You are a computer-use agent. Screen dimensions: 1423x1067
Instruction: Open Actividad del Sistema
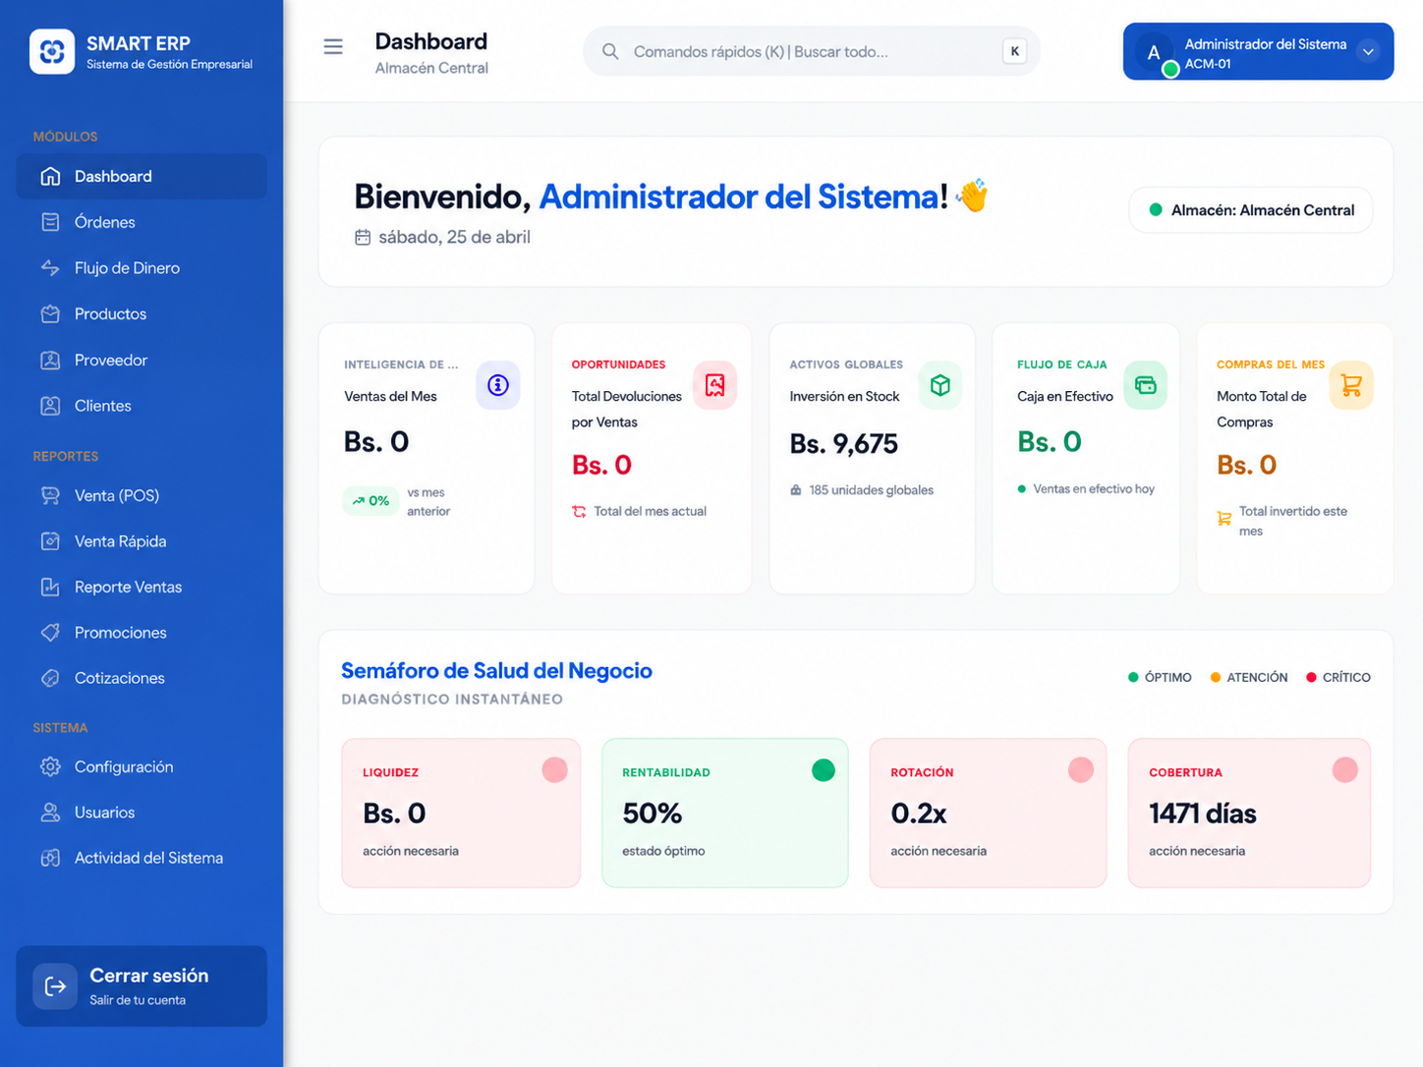[x=142, y=858]
